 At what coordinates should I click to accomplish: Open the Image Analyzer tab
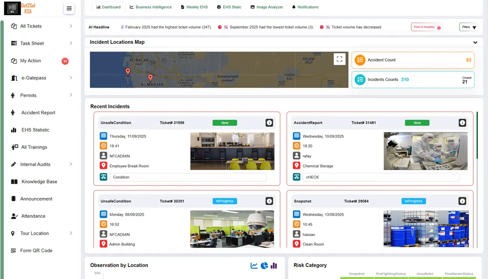(266, 7)
